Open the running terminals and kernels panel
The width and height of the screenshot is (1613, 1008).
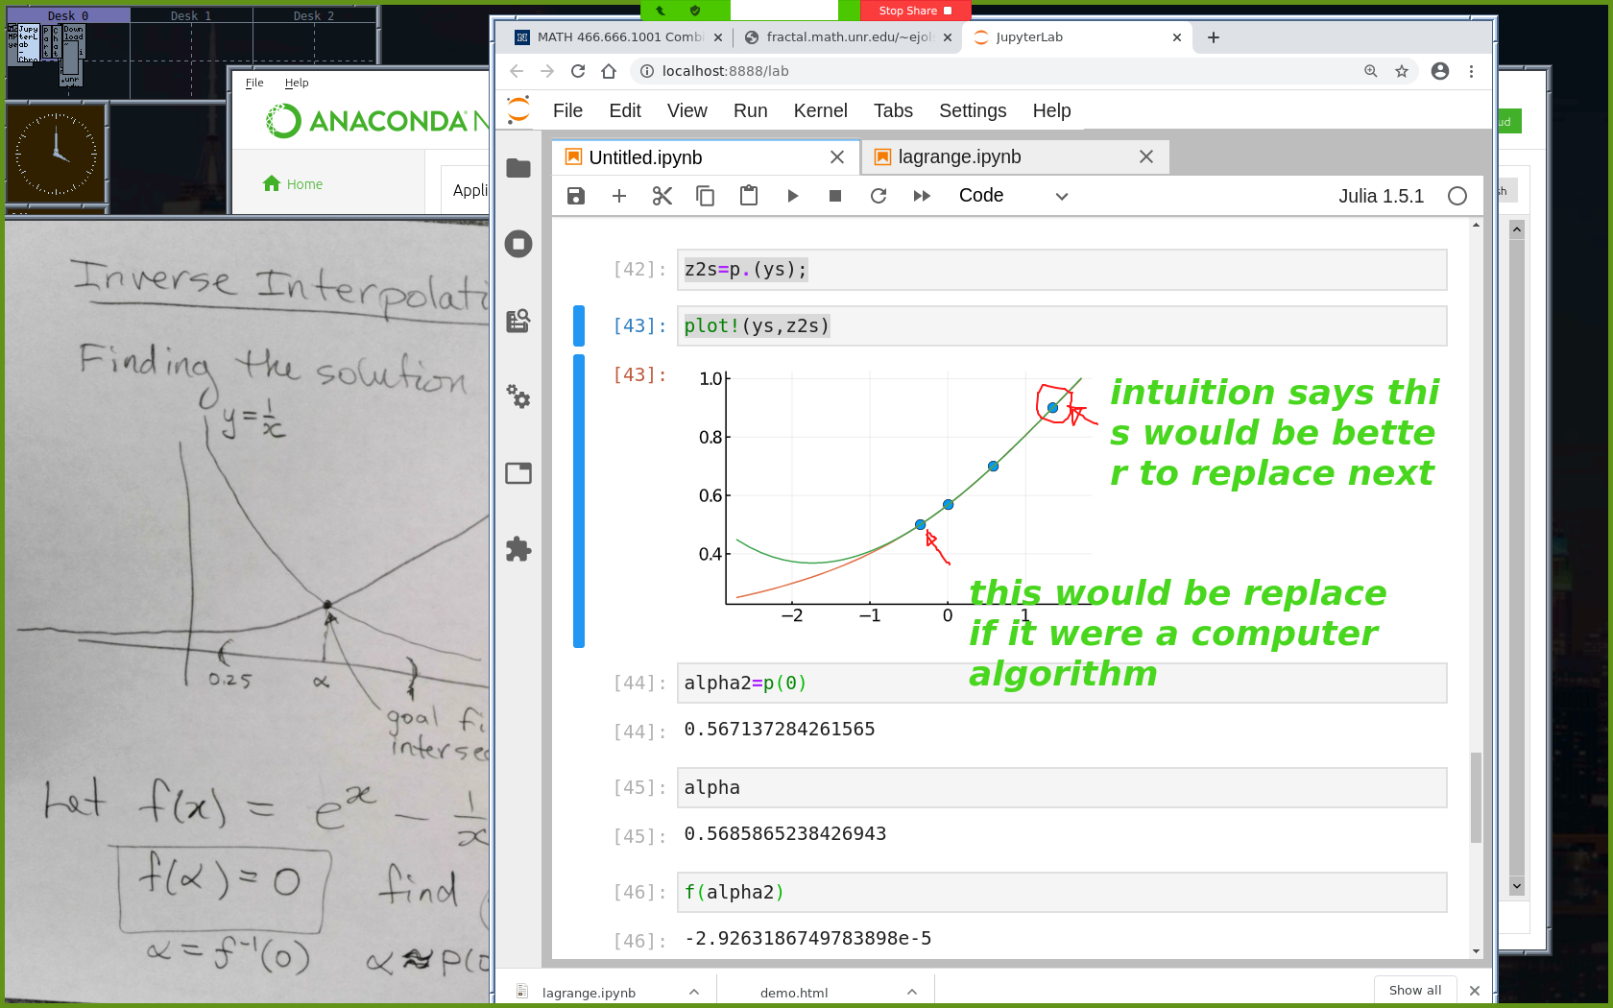click(518, 244)
